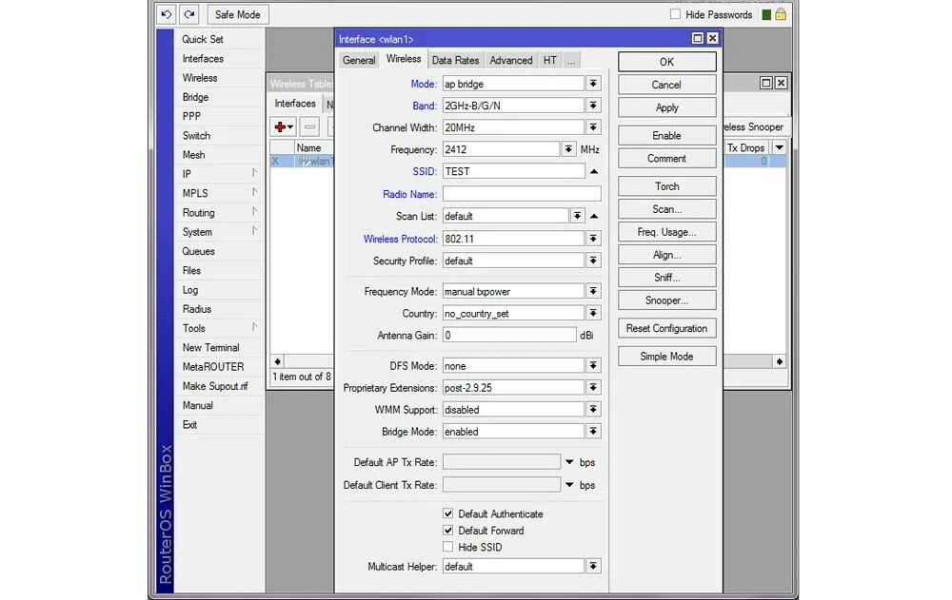Image resolution: width=952 pixels, height=600 pixels.
Task: Click the minus remove icon in Wireless Tables
Action: tap(309, 126)
